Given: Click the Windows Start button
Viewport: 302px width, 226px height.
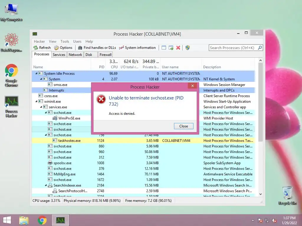Looking at the screenshot, I should coord(7,220).
